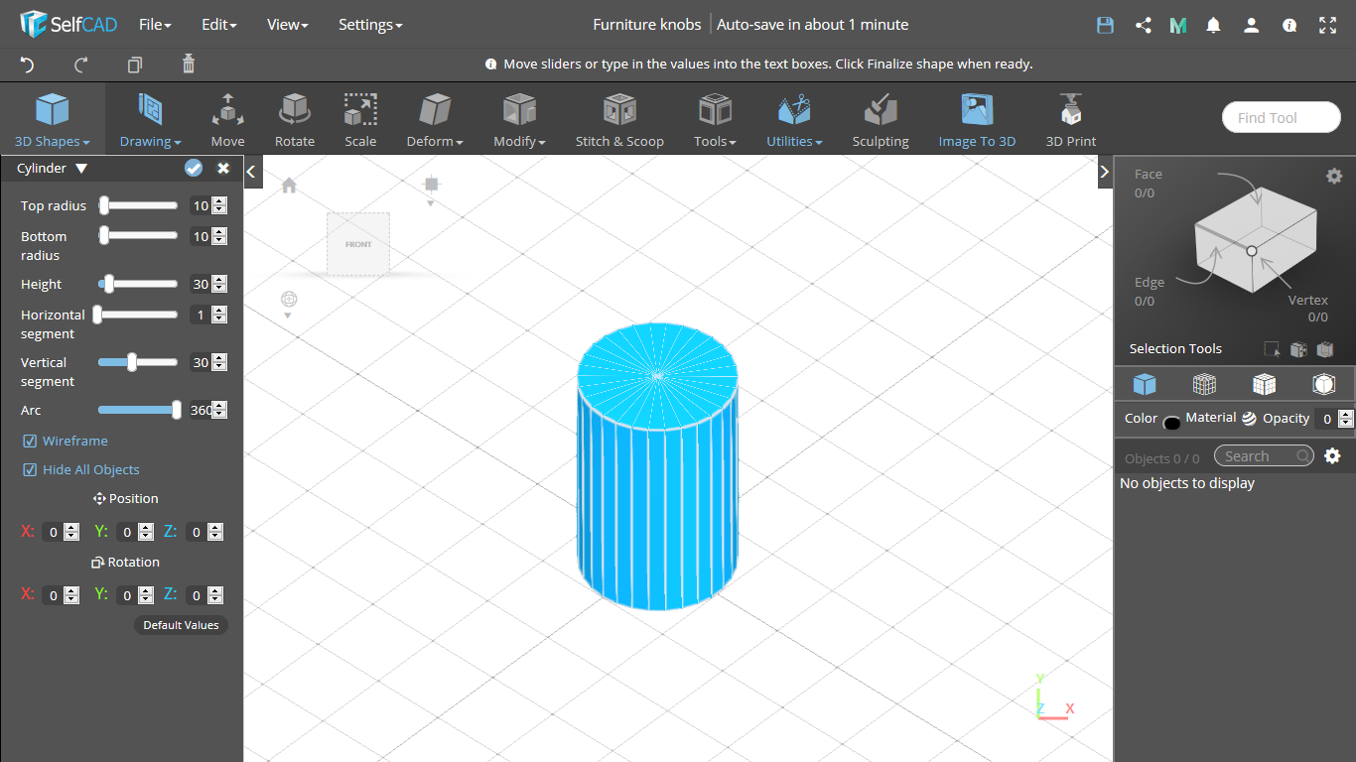The height and width of the screenshot is (762, 1356).
Task: Increase the Opacity stepper value
Action: coord(1346,414)
